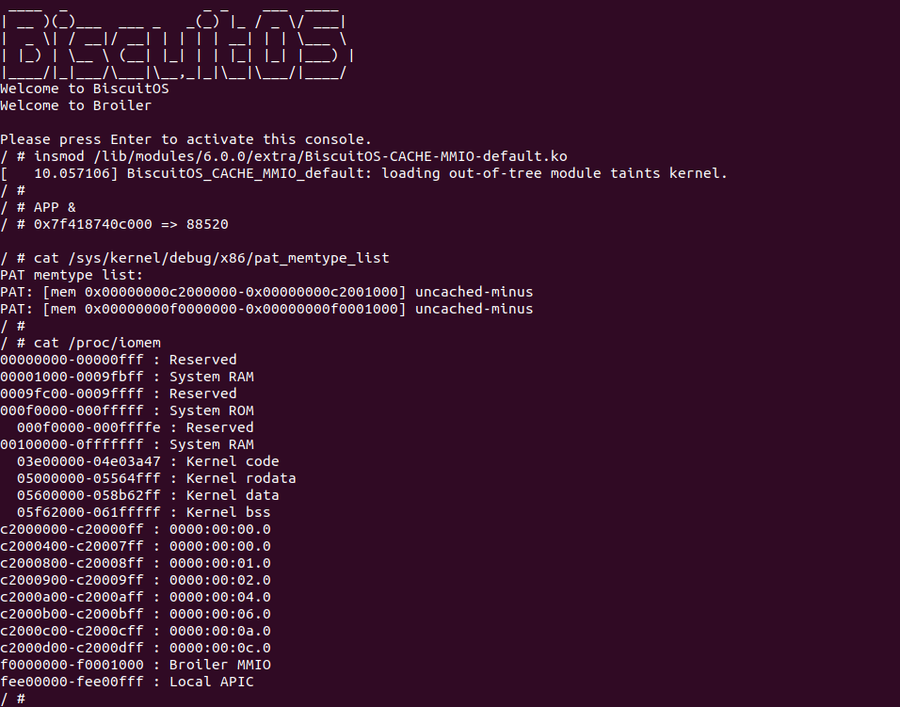Click the 'cat /proc/iomem' command
900x707 pixels.
tap(89, 343)
